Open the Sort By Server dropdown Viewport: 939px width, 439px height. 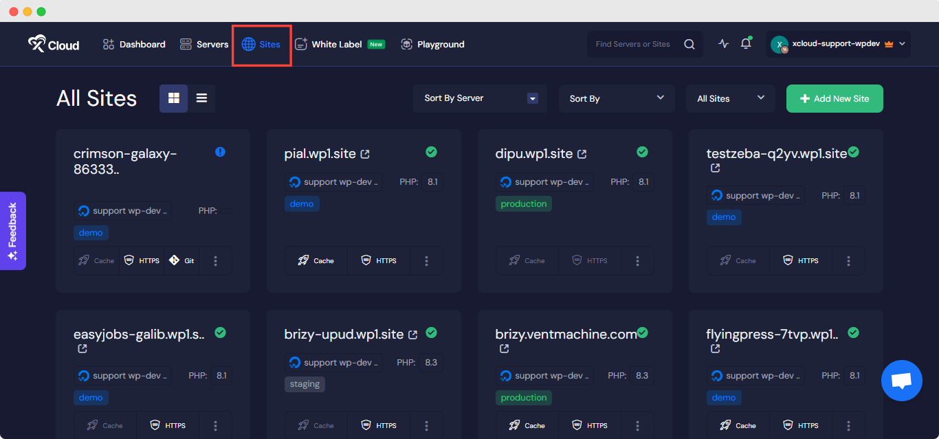pyautogui.click(x=479, y=98)
